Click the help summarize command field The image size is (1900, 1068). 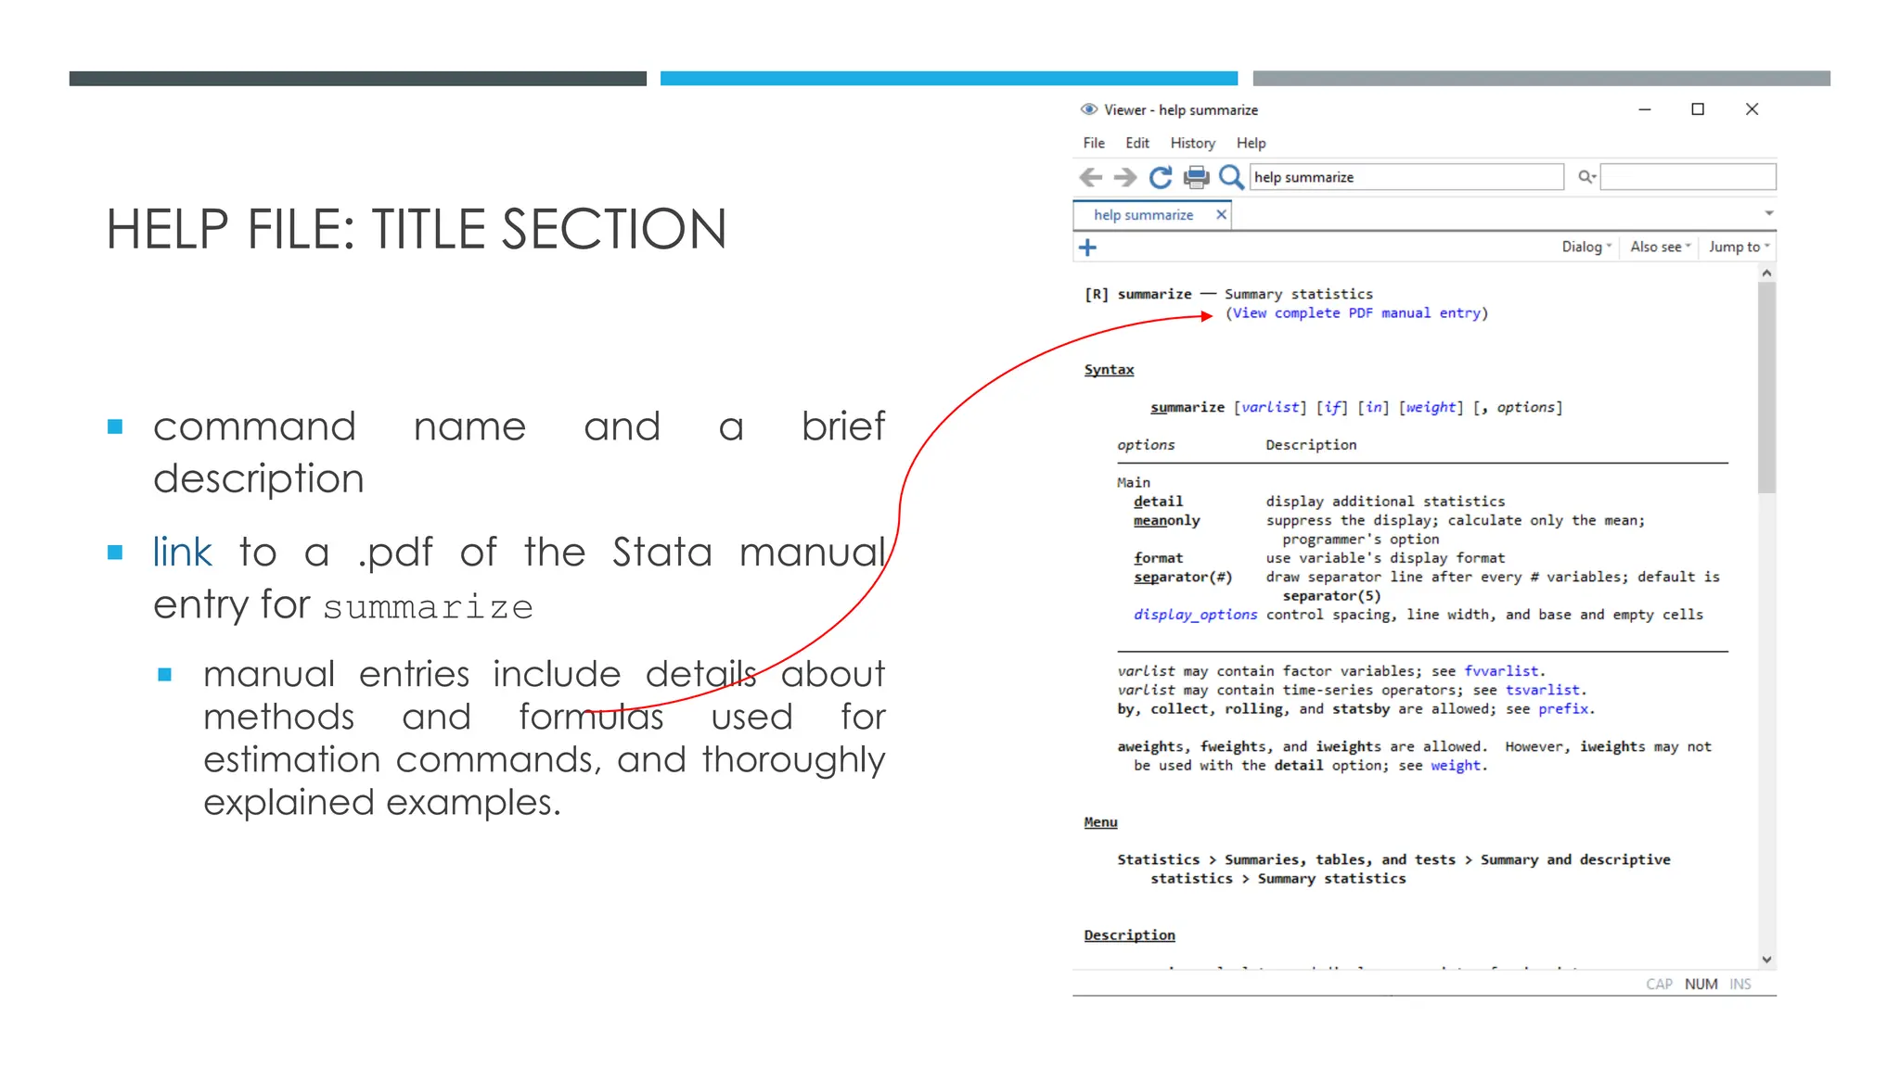[1406, 177]
